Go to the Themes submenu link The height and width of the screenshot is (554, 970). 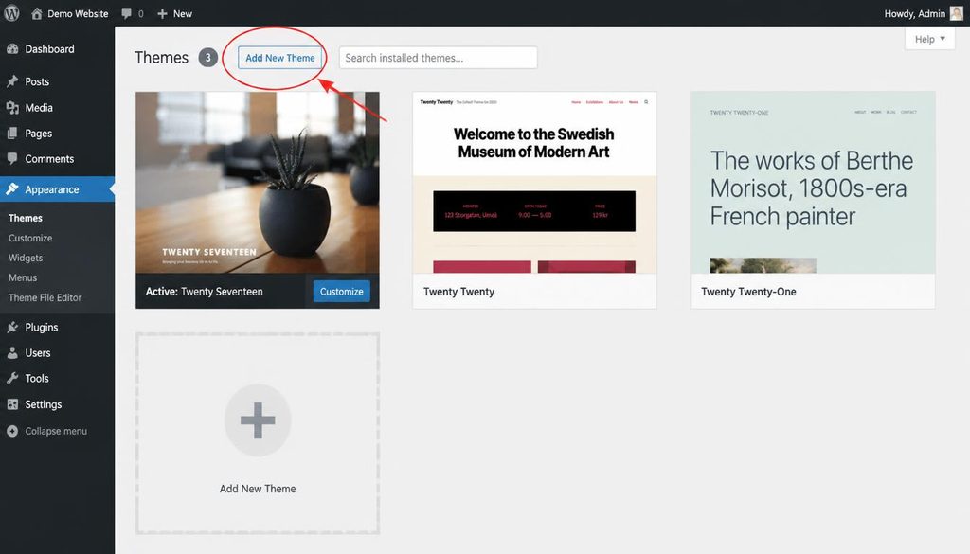[26, 218]
